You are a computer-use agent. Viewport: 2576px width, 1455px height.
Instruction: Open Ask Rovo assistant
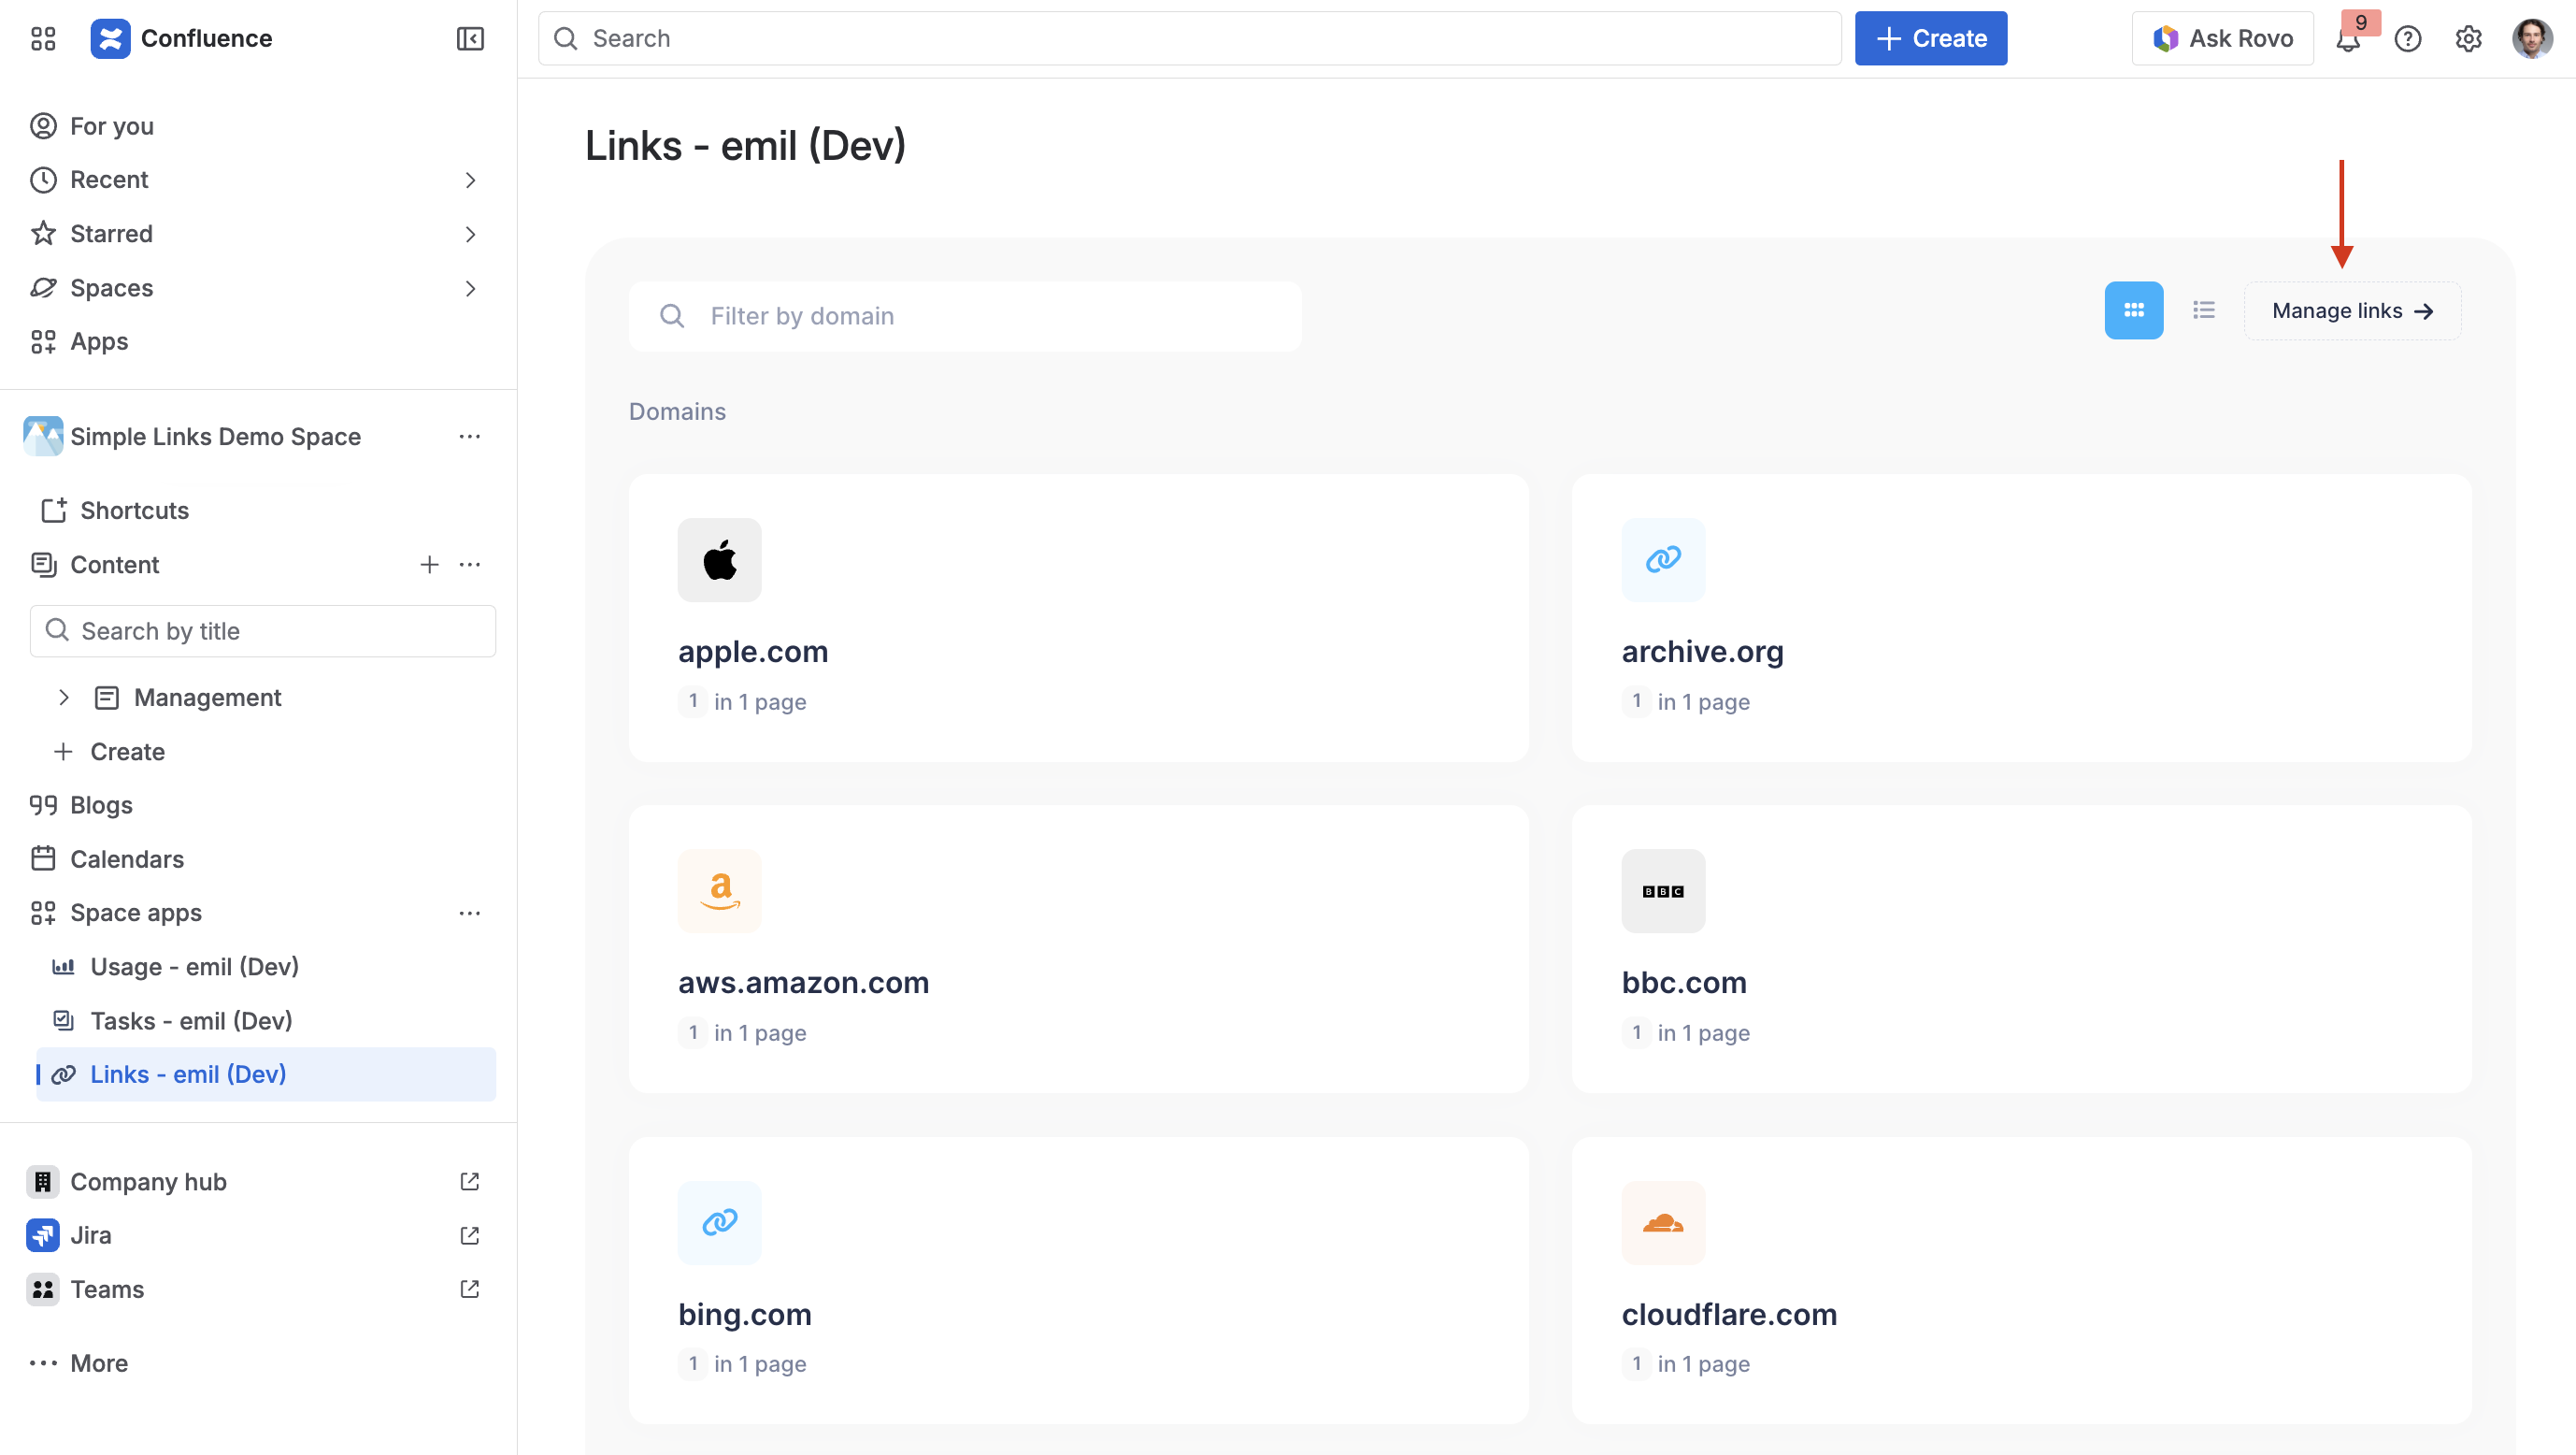[x=2222, y=39]
